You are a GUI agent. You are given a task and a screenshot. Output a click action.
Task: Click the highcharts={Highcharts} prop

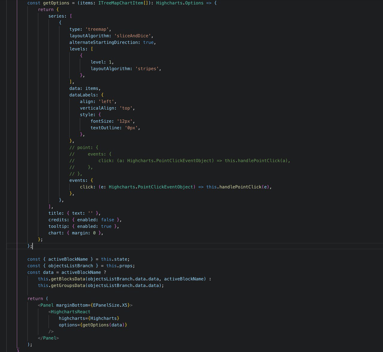[89, 318]
